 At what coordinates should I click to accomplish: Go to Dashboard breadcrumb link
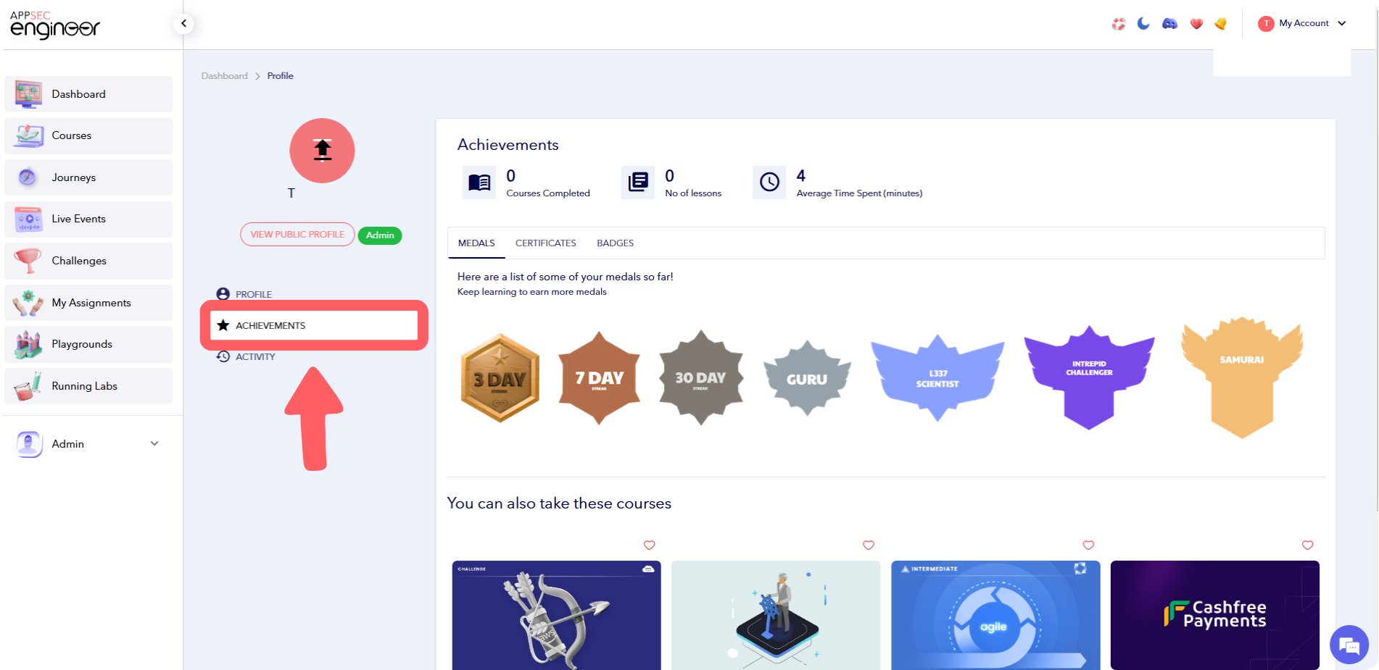coord(224,76)
